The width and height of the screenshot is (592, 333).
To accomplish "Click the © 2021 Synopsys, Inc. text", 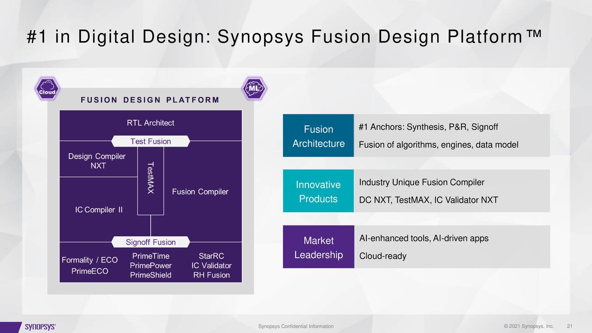I will [529, 327].
